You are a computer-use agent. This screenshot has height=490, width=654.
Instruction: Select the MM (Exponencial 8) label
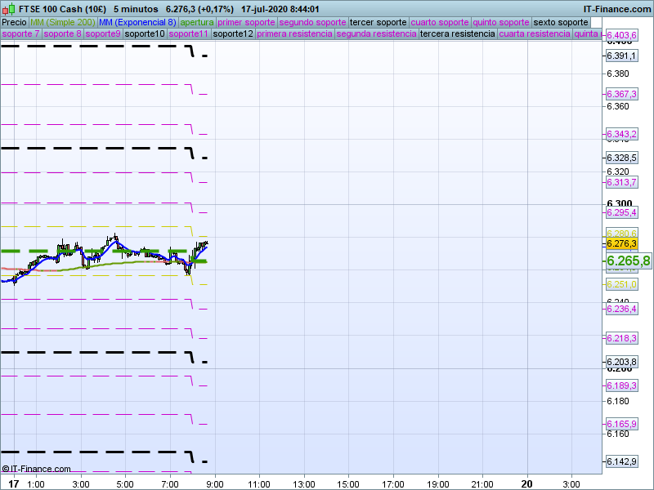(137, 22)
